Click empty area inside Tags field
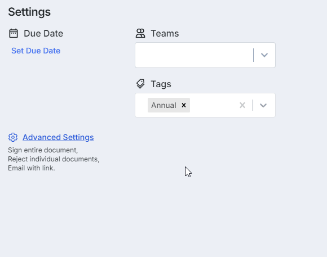Screen dimensions: 327x257 coord(214,105)
